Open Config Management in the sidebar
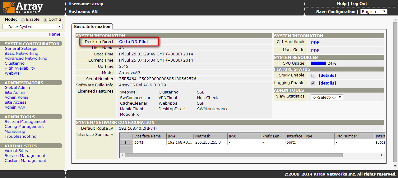 pyautogui.click(x=24, y=127)
